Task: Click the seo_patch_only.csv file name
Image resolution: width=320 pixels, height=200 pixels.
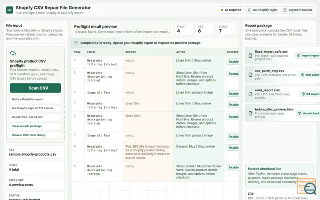Action: [269, 71]
